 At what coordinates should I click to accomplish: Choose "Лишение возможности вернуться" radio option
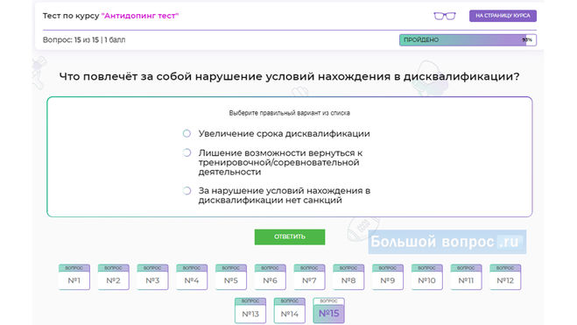coord(187,152)
